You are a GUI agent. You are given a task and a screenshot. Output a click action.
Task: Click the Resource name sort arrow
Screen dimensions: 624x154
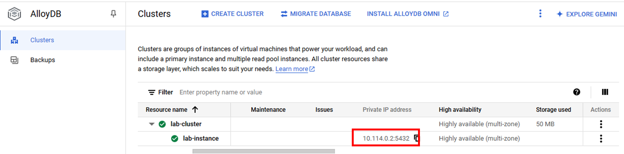tap(195, 109)
